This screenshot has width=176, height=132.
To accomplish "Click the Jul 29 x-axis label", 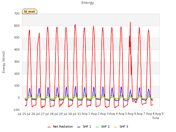I will (59, 114).
